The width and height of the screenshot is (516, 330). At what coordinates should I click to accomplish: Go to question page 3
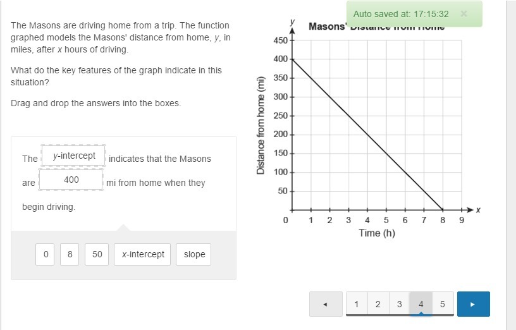(399, 304)
